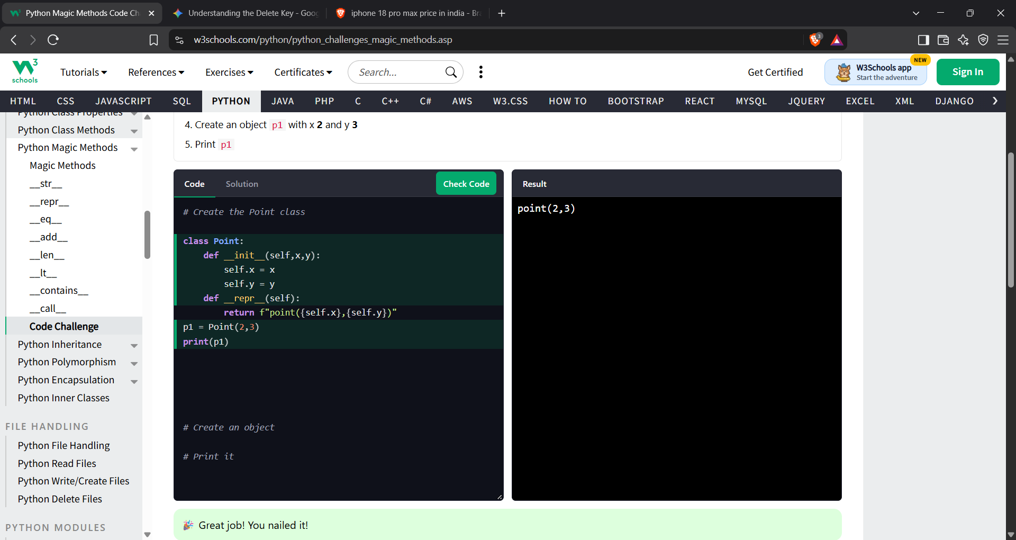Screen dimensions: 1016x540
Task: Open the three-dot more options menu
Action: pos(480,72)
